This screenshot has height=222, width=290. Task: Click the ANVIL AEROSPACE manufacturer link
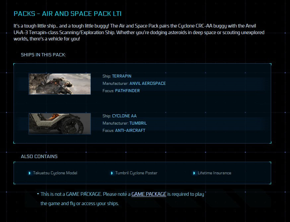147,83
